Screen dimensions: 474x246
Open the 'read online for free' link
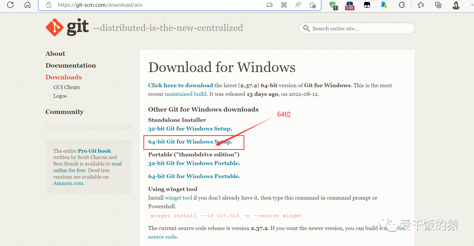pyautogui.click(x=88, y=167)
